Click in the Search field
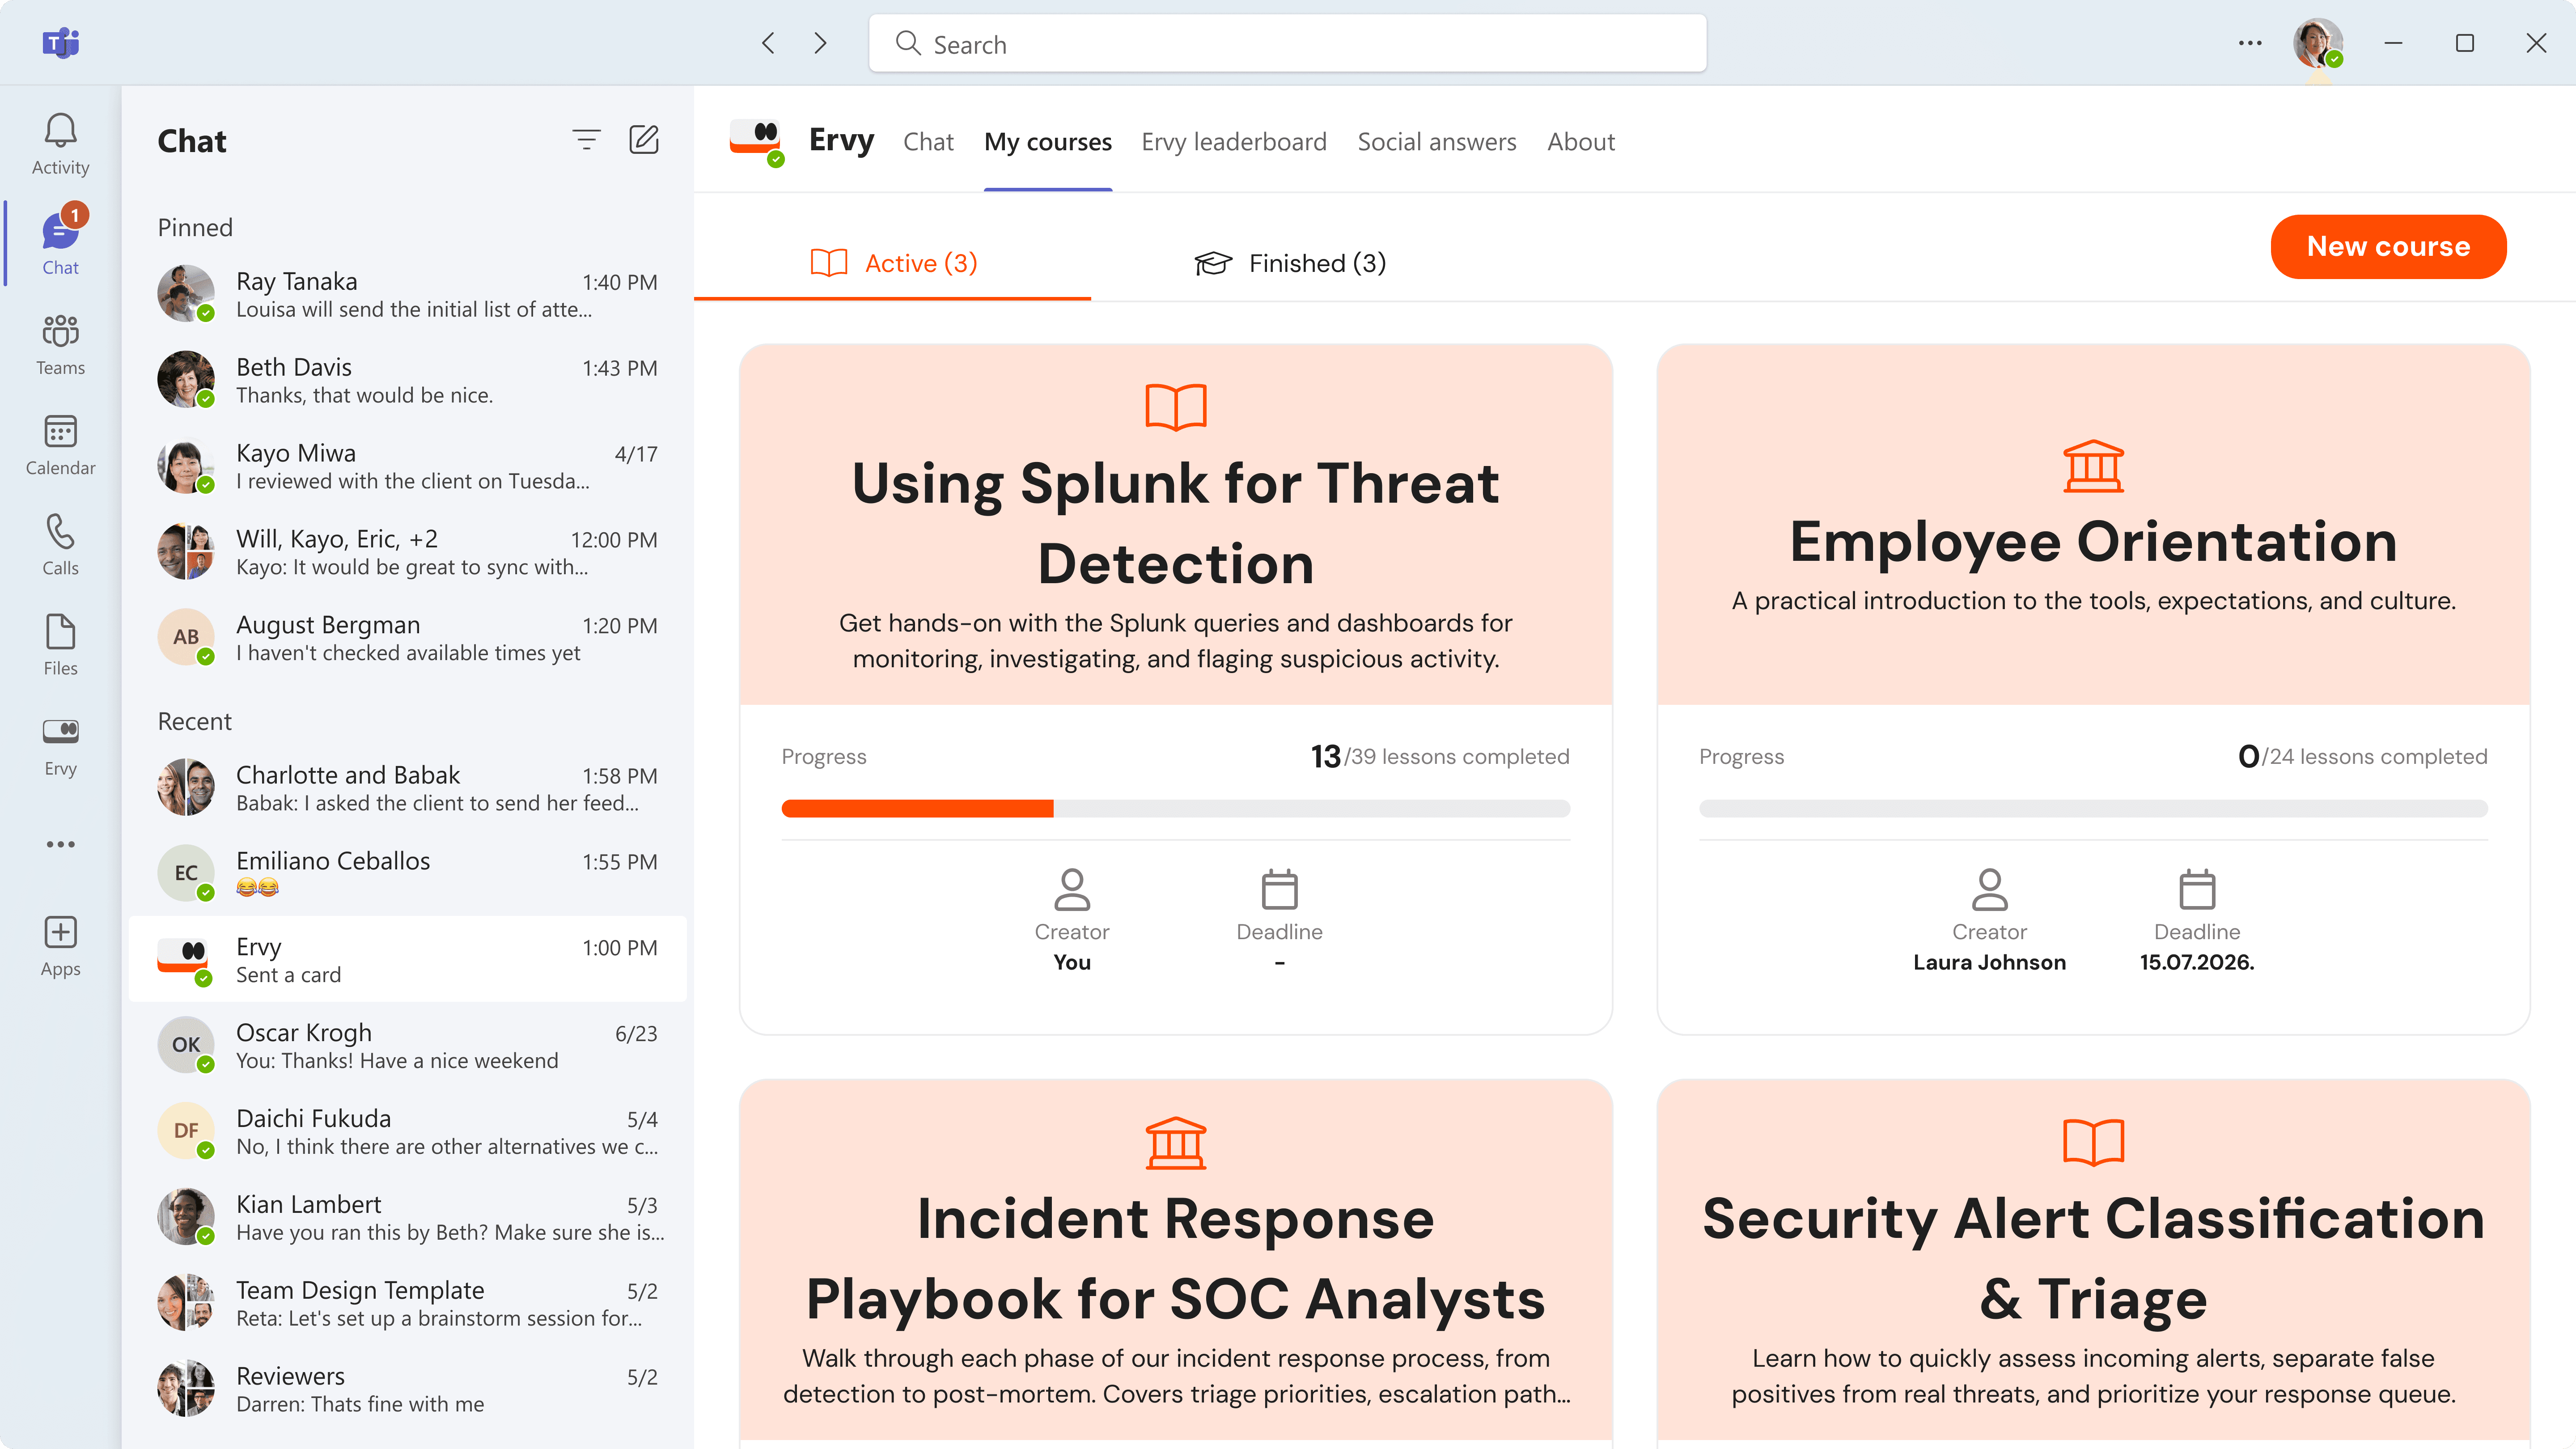This screenshot has width=2576, height=1449. pos(1287,44)
